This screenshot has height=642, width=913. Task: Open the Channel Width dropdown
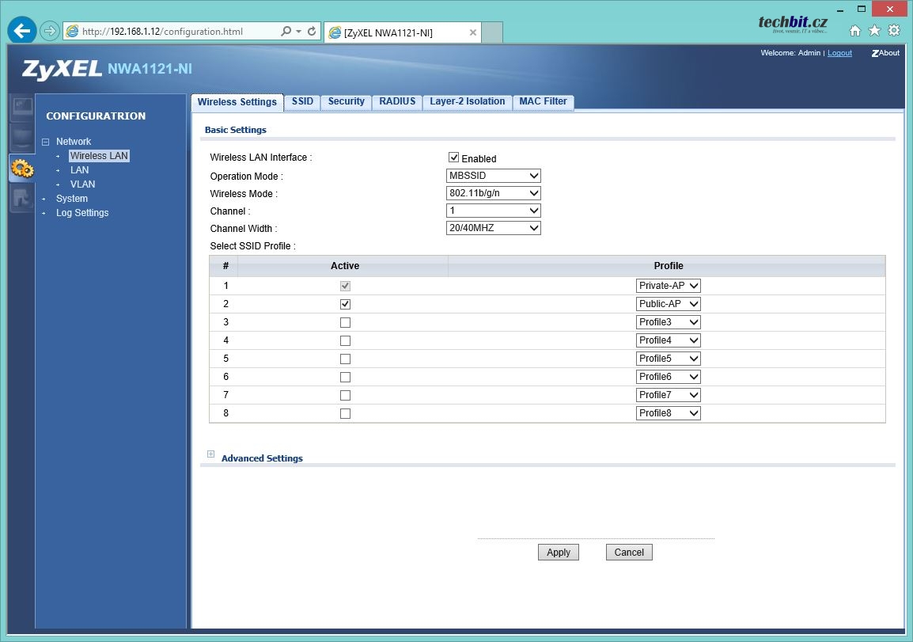coord(494,228)
